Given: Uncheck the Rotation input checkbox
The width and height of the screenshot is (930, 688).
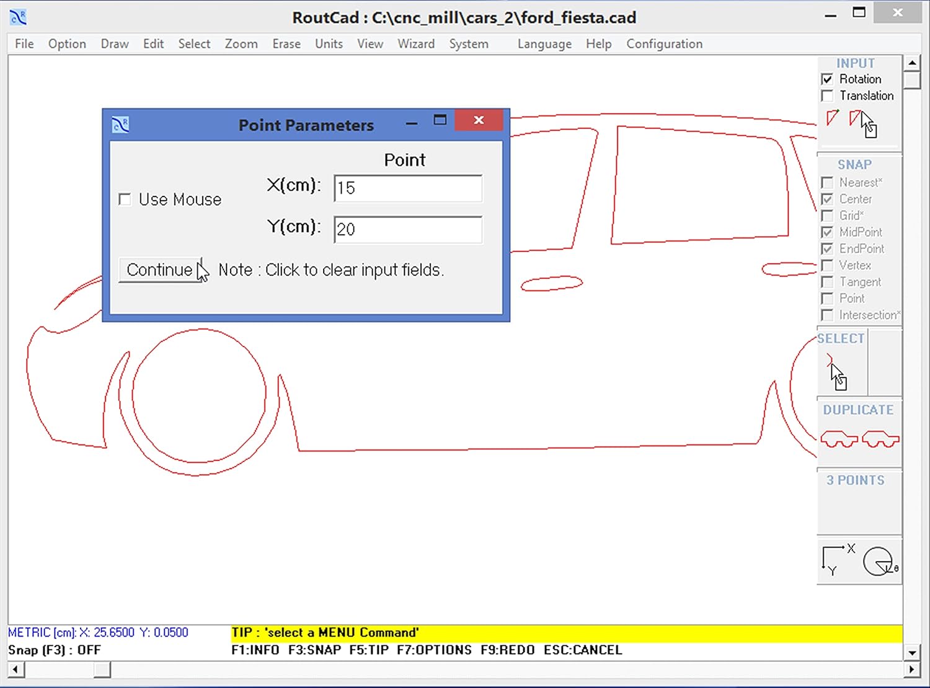Looking at the screenshot, I should [x=827, y=79].
